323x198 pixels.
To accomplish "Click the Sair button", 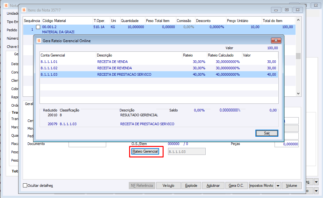I will coord(267,133).
